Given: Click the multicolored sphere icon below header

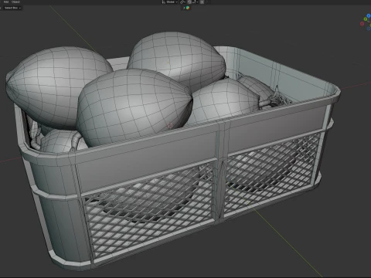Looking at the screenshot, I should 188,8.
